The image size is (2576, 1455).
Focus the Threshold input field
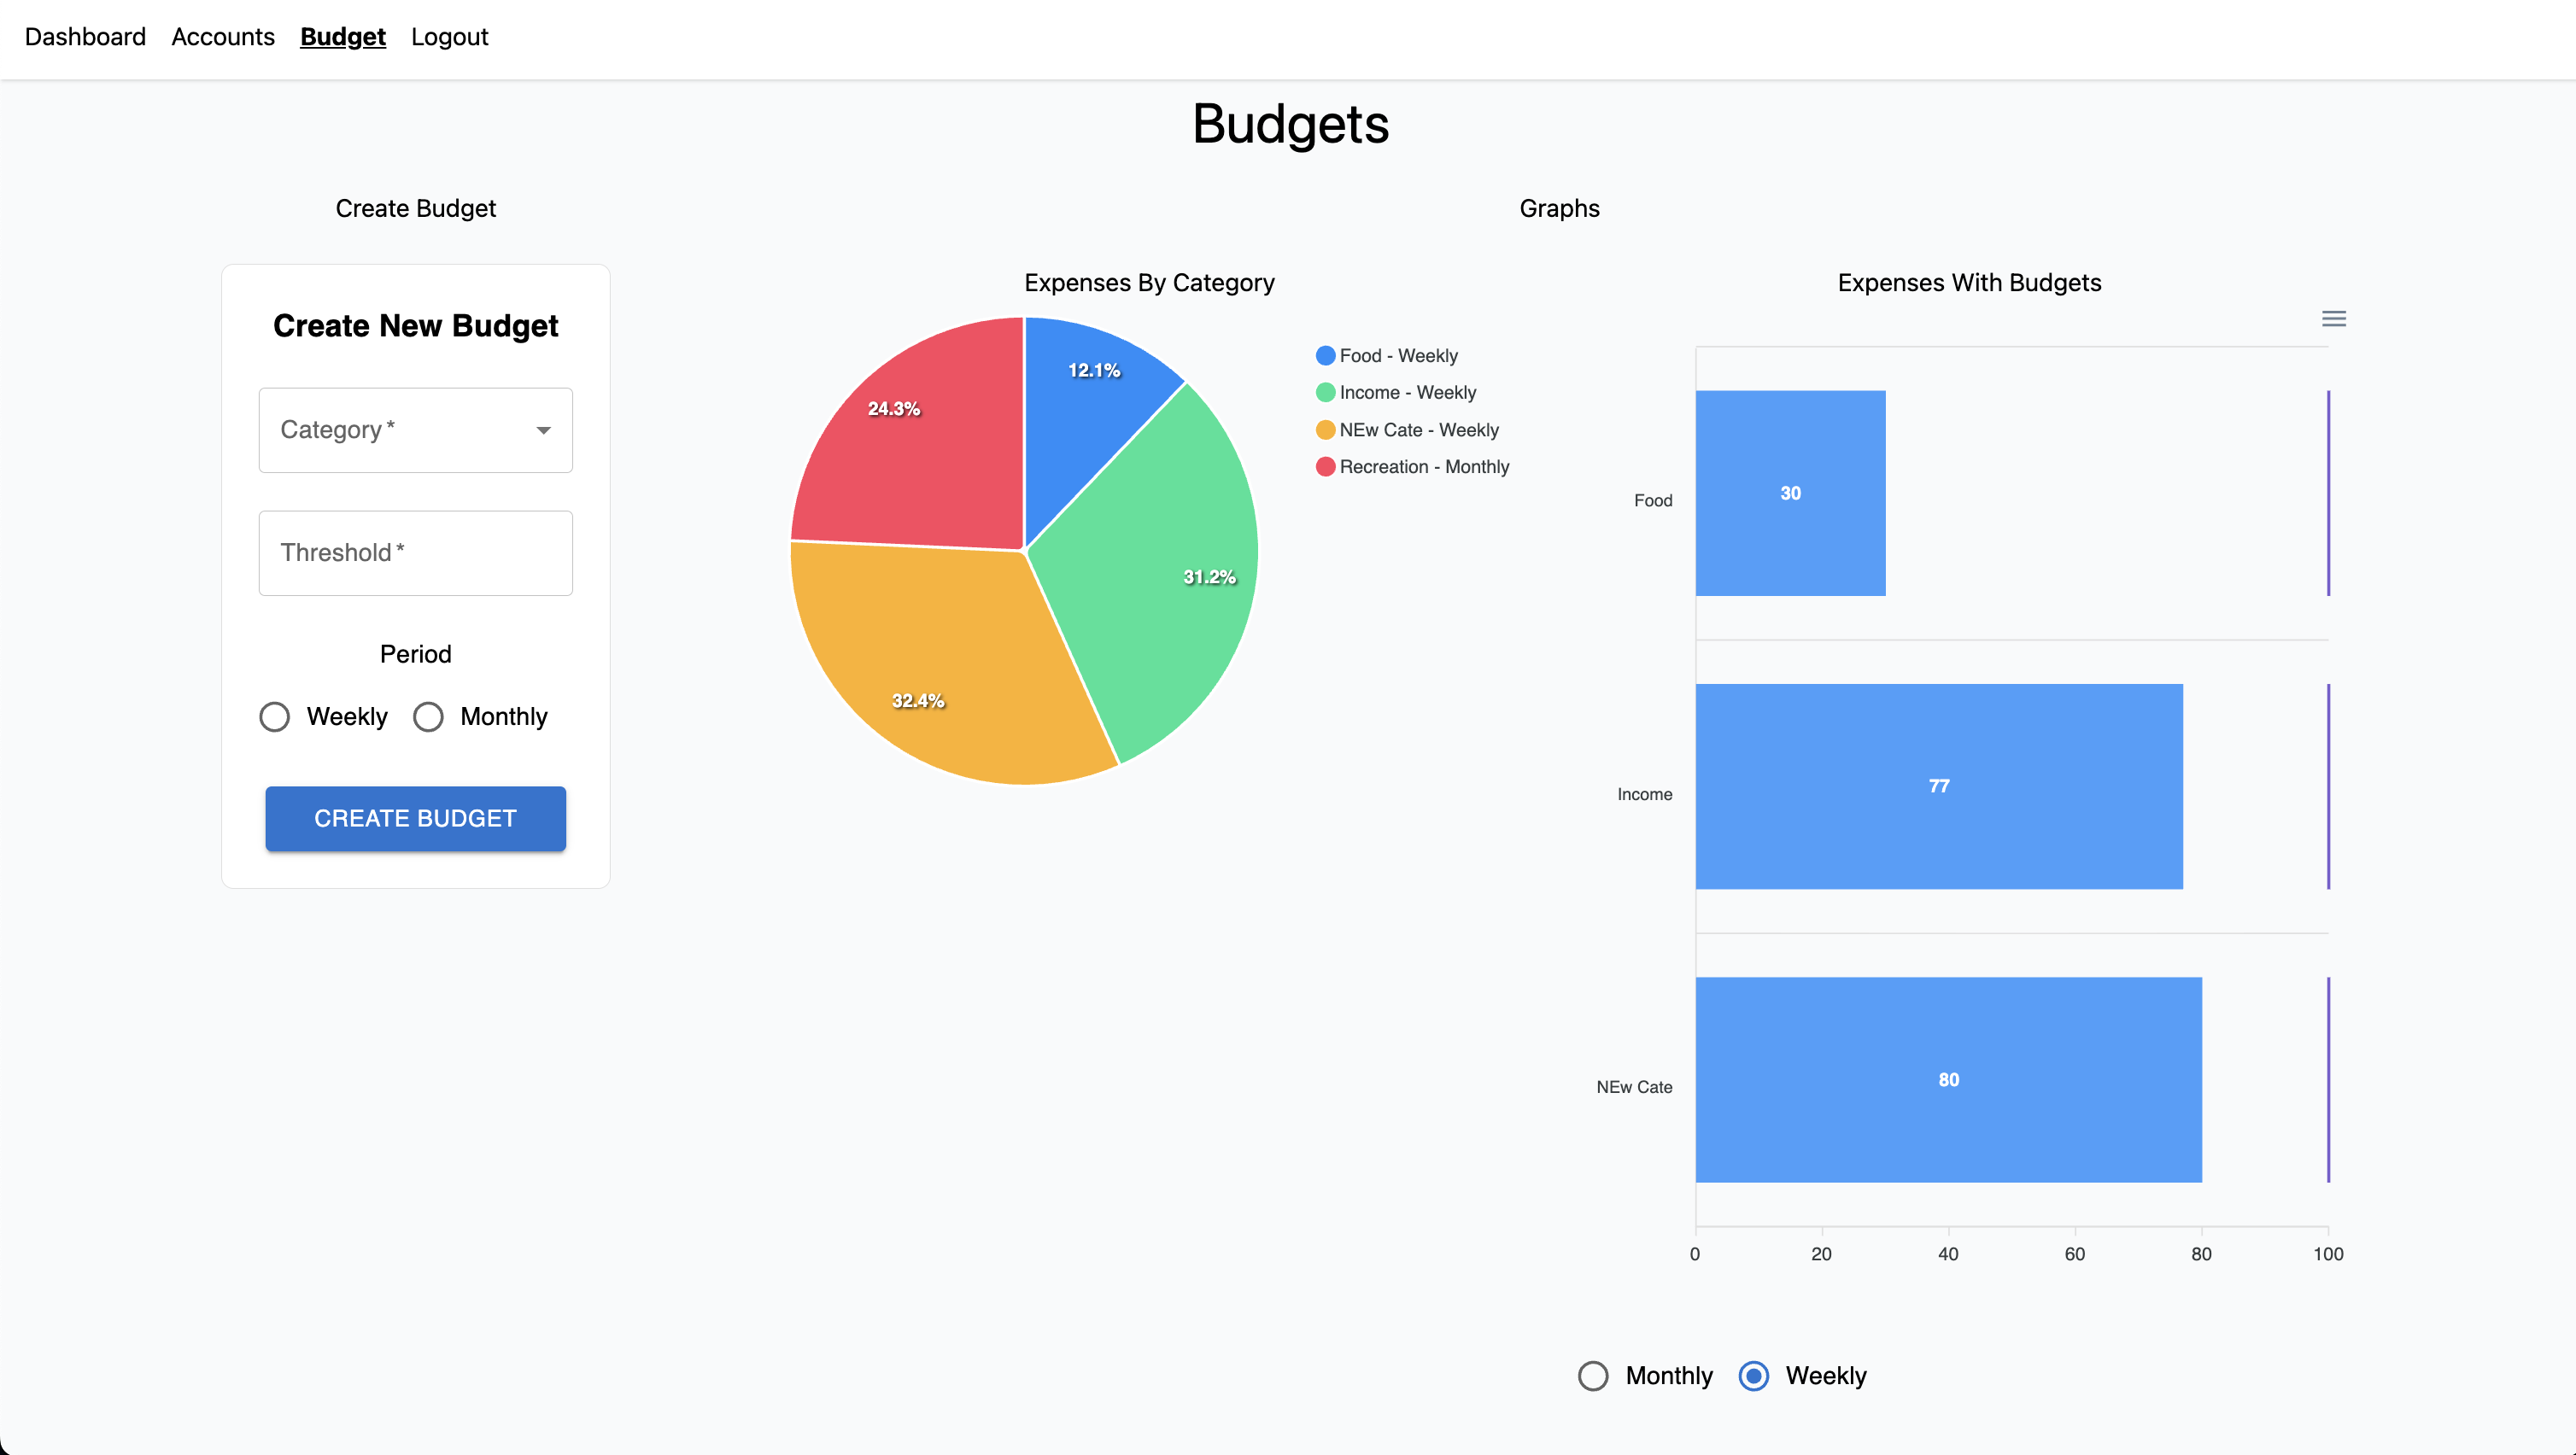415,553
